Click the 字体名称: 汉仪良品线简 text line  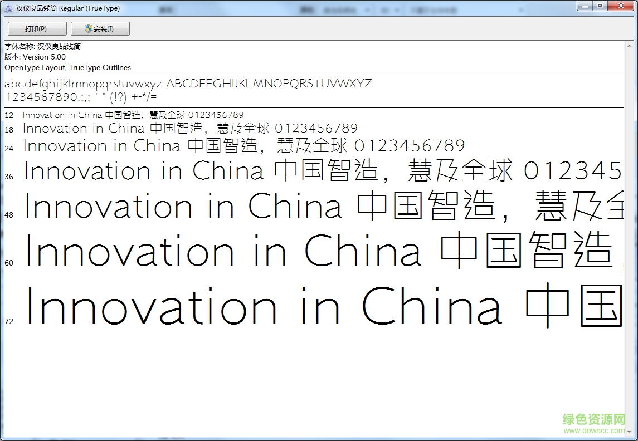click(x=43, y=46)
